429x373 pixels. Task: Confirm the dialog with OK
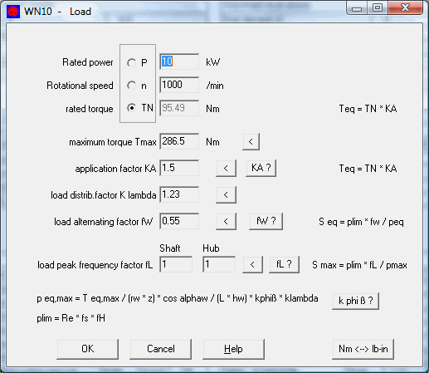(x=88, y=349)
